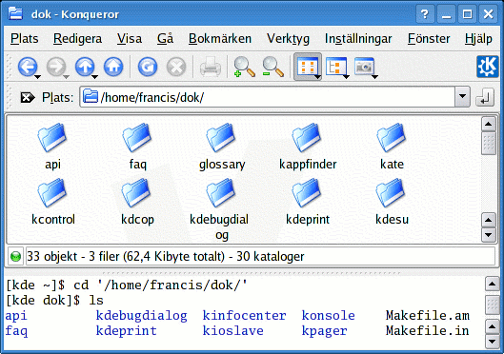Go up one directory level
Screen dimensions: 504x354
[85, 67]
